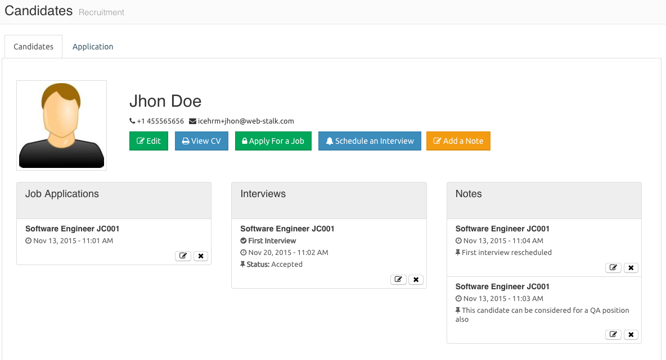Delete the Job Applications Software Engineer entry
Screen dimensions: 666x360
click(x=201, y=256)
